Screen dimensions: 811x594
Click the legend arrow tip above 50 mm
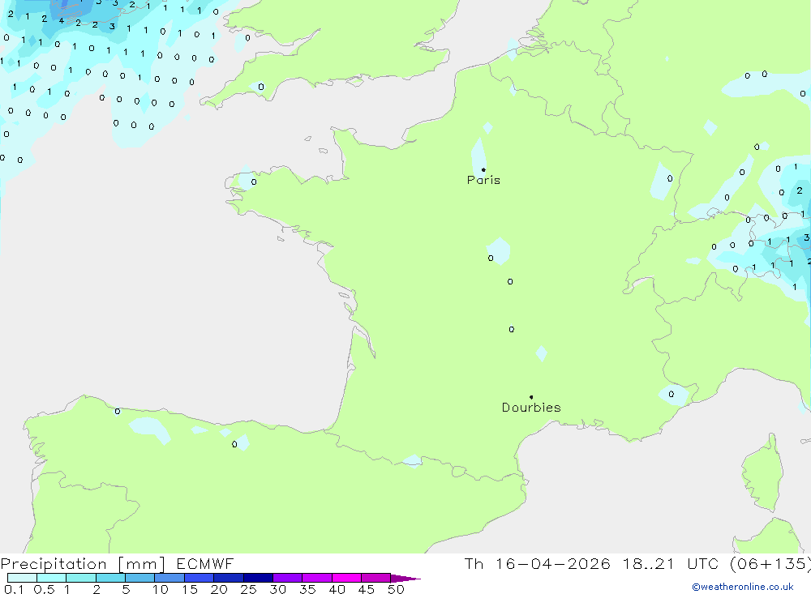[x=406, y=579]
